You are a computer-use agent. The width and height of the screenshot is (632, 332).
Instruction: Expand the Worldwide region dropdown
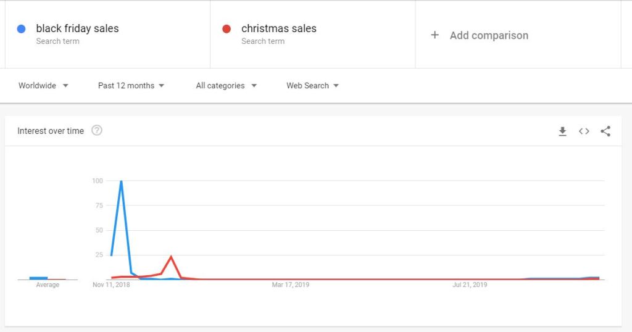coord(43,85)
